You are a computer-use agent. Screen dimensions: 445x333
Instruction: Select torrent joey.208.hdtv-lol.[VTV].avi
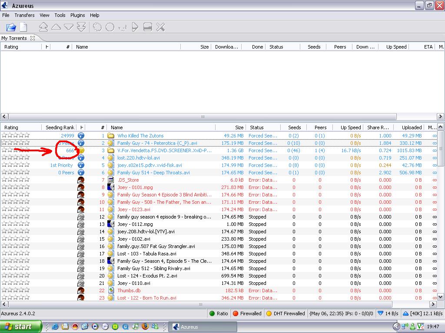pos(146,232)
